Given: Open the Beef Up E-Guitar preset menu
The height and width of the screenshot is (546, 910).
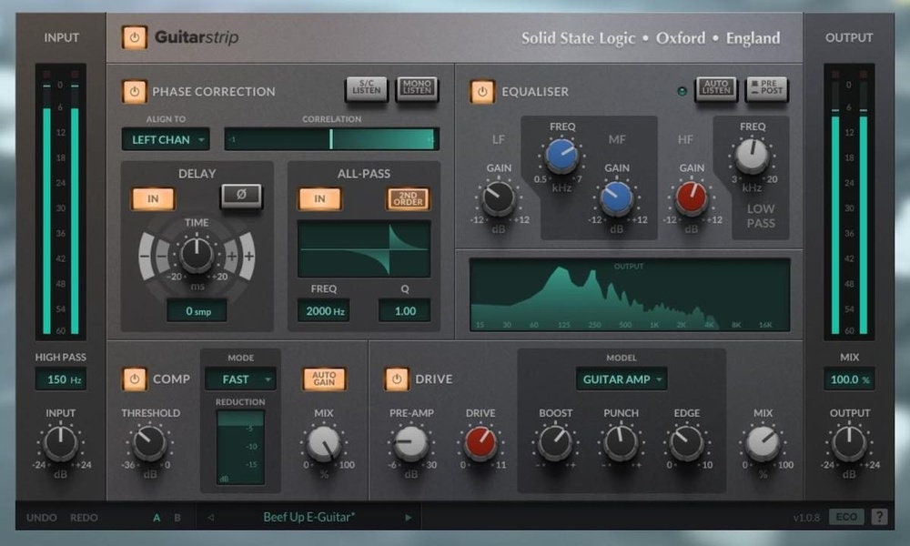Looking at the screenshot, I should click(x=309, y=517).
